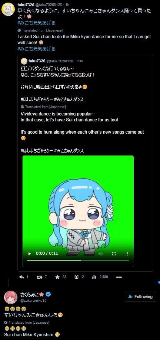View tweet analytics via the bar chart icon
The image size is (160, 340).
94,277
